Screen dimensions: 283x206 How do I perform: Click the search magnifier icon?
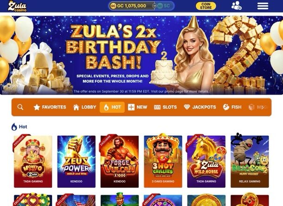tap(20, 107)
